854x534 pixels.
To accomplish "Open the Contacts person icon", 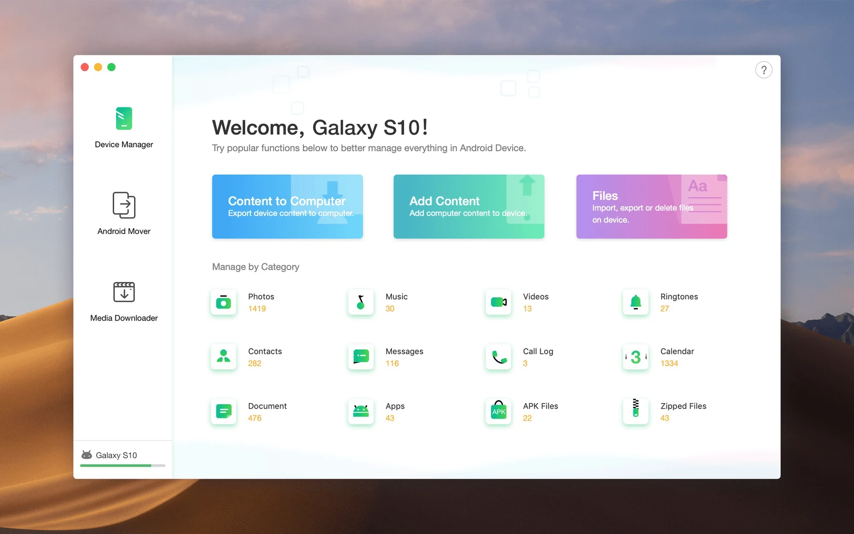I will coord(223,357).
